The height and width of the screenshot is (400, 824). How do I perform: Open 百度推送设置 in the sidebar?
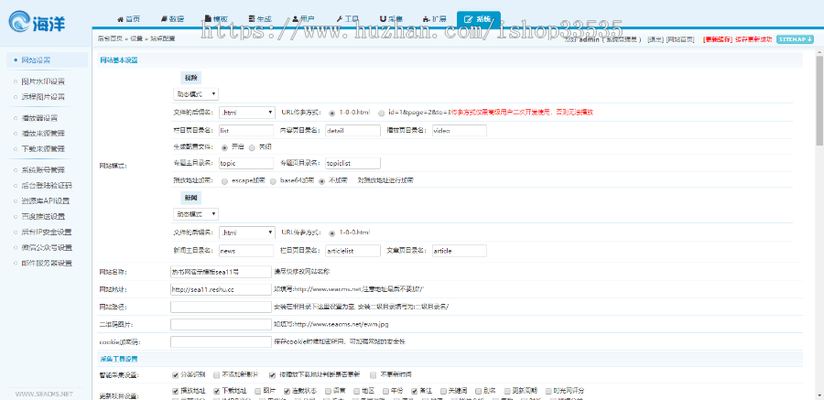pos(43,217)
